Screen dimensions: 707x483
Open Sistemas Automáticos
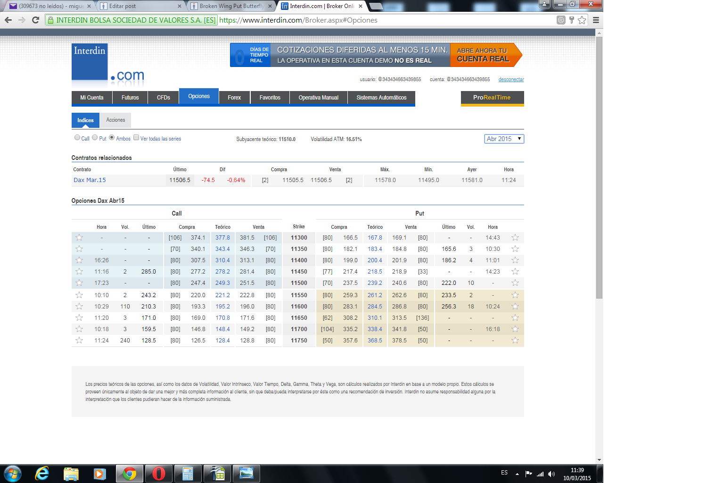tap(382, 98)
